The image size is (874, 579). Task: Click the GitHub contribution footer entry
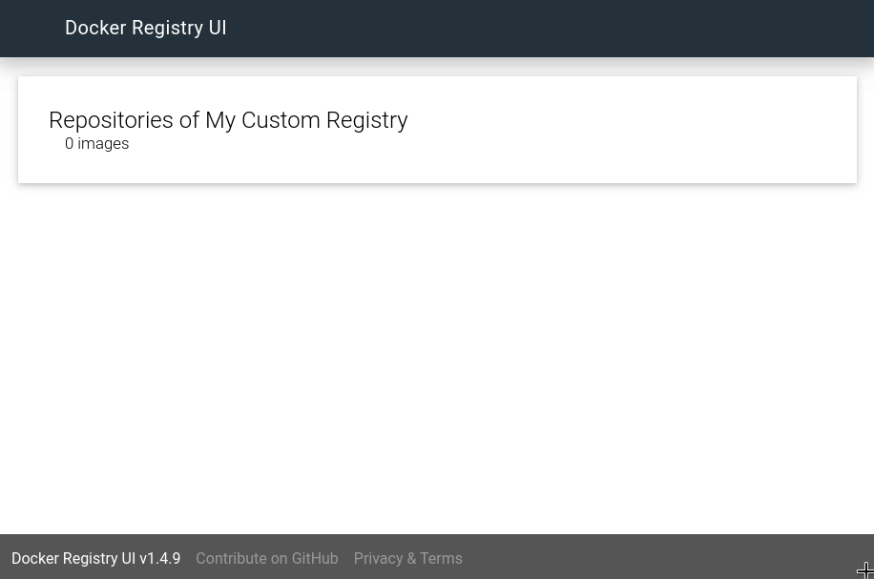(x=266, y=558)
